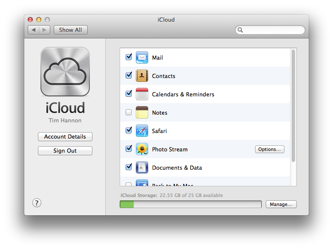Show All preferences panes
333x249 pixels.
71,30
